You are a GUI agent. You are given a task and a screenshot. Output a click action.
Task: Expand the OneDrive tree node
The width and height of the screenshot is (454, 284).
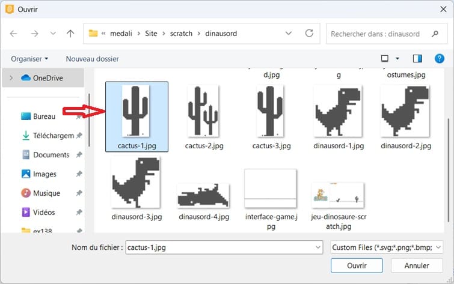[11, 78]
